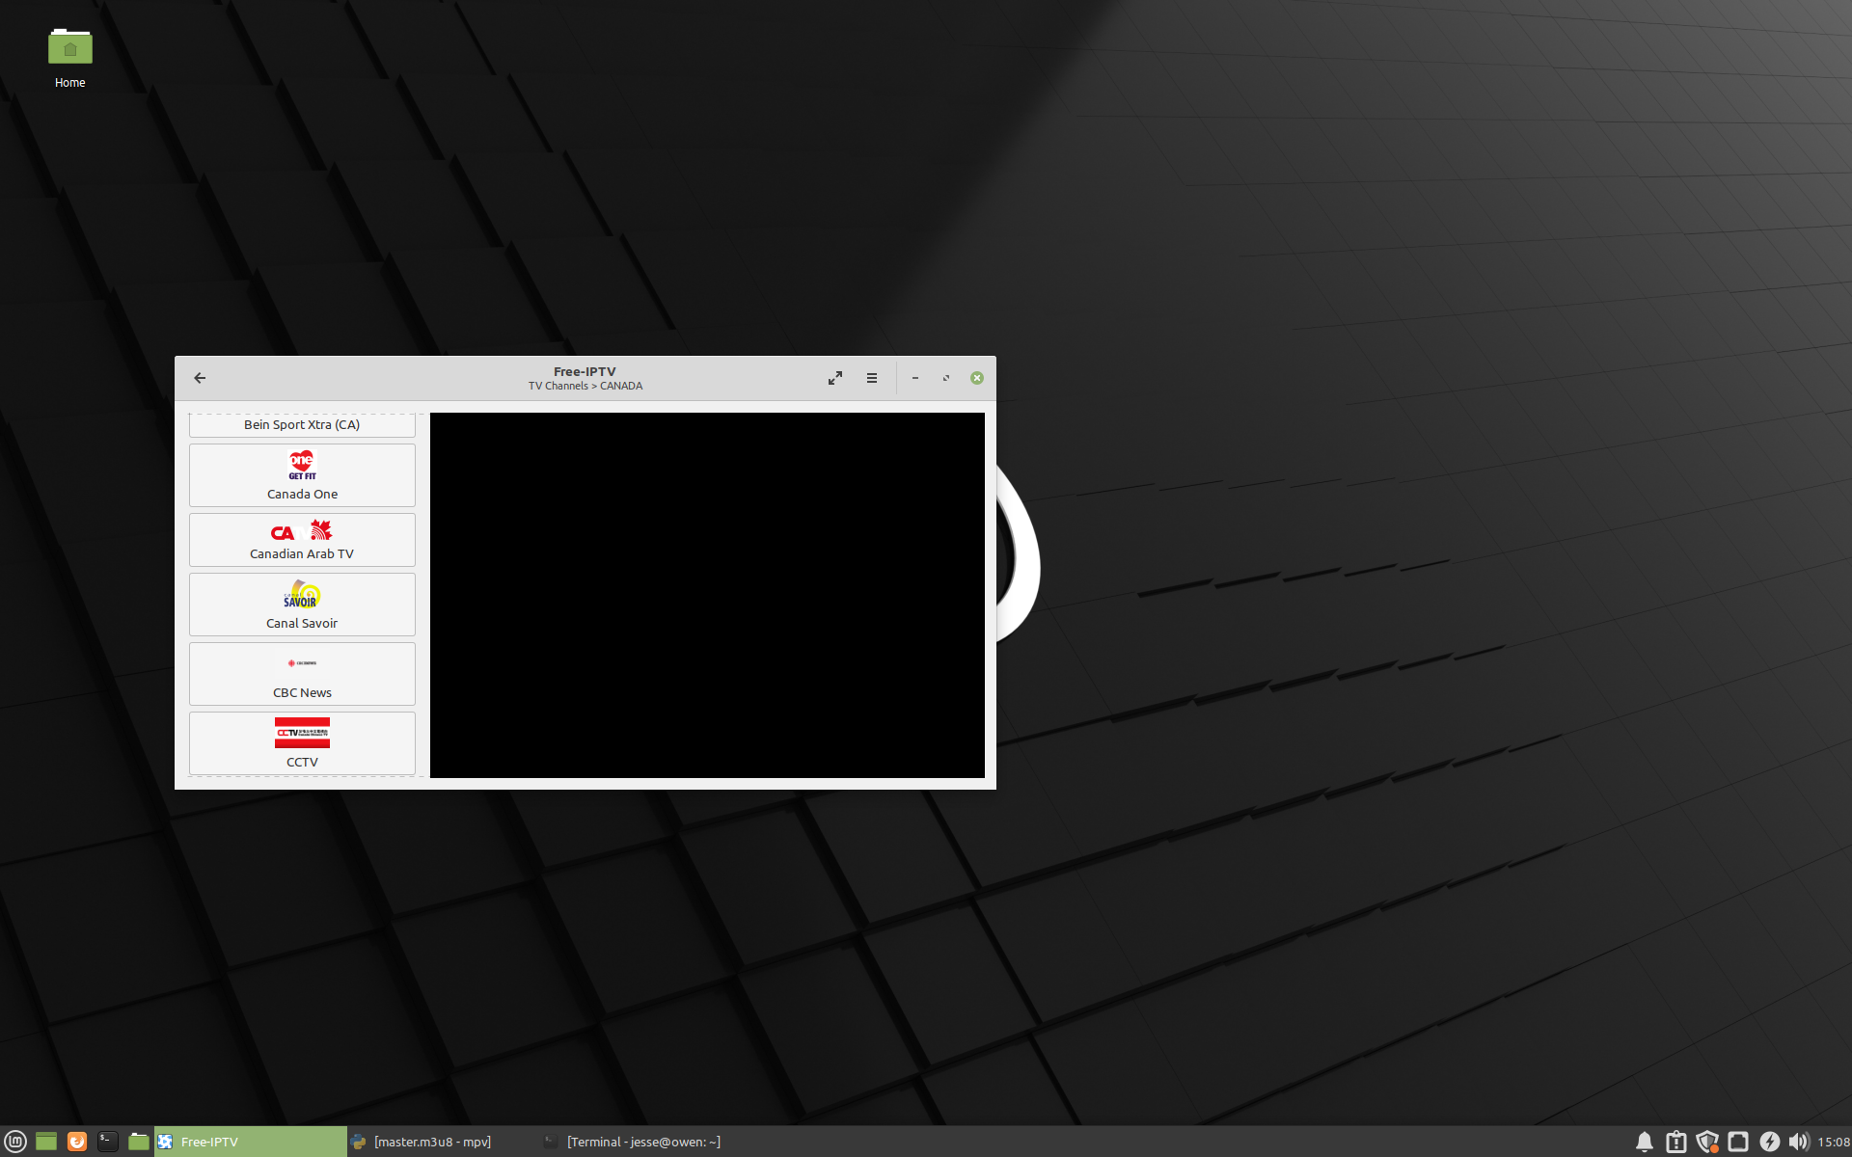Viewport: 1852px width, 1157px height.
Task: Launch Firefox from the panel
Action: coord(77,1142)
